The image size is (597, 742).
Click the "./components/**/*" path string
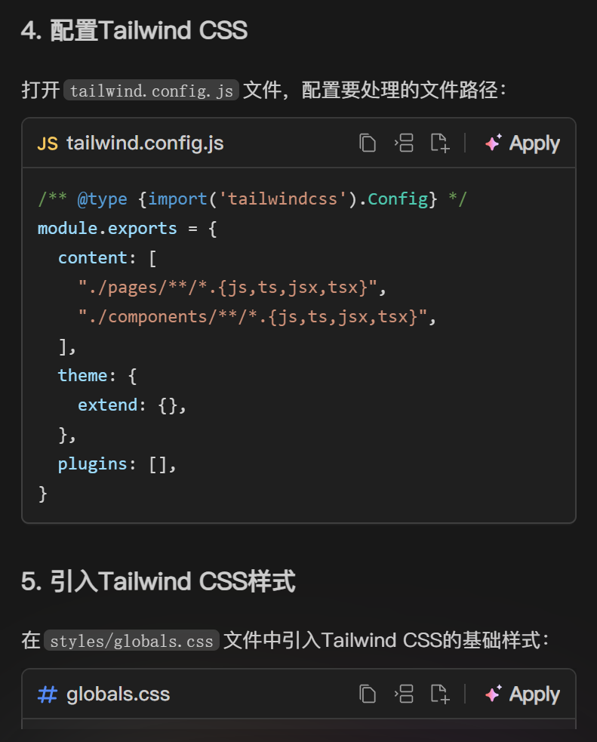(257, 316)
